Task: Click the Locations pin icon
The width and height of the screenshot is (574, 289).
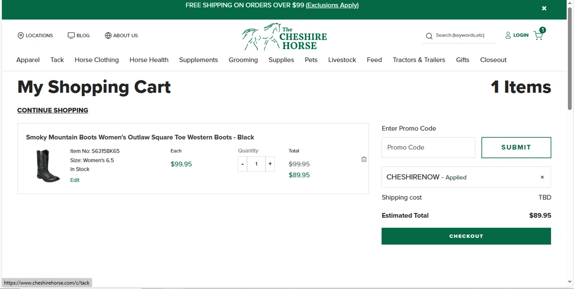Action: point(21,36)
